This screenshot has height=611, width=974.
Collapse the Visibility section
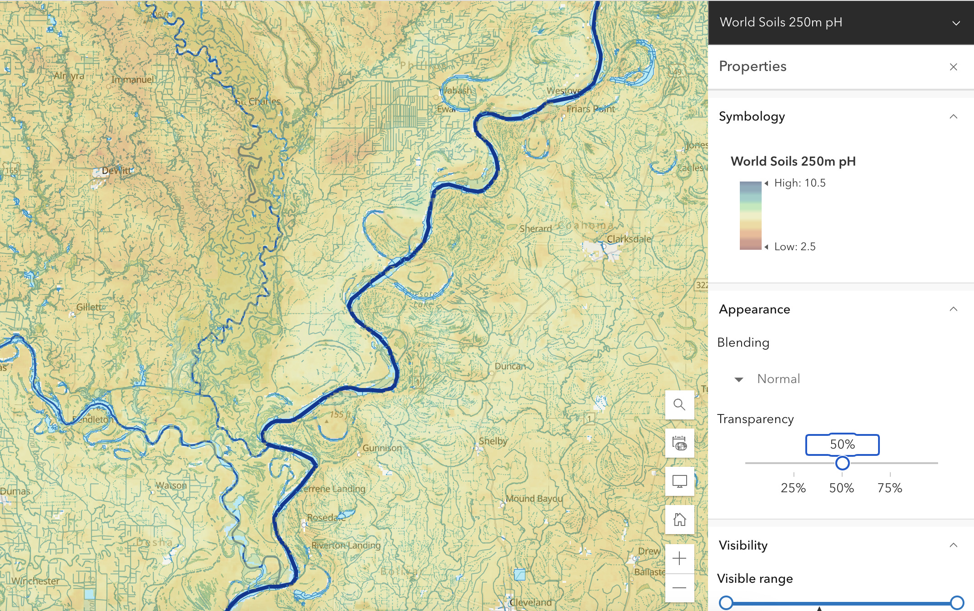tap(954, 545)
